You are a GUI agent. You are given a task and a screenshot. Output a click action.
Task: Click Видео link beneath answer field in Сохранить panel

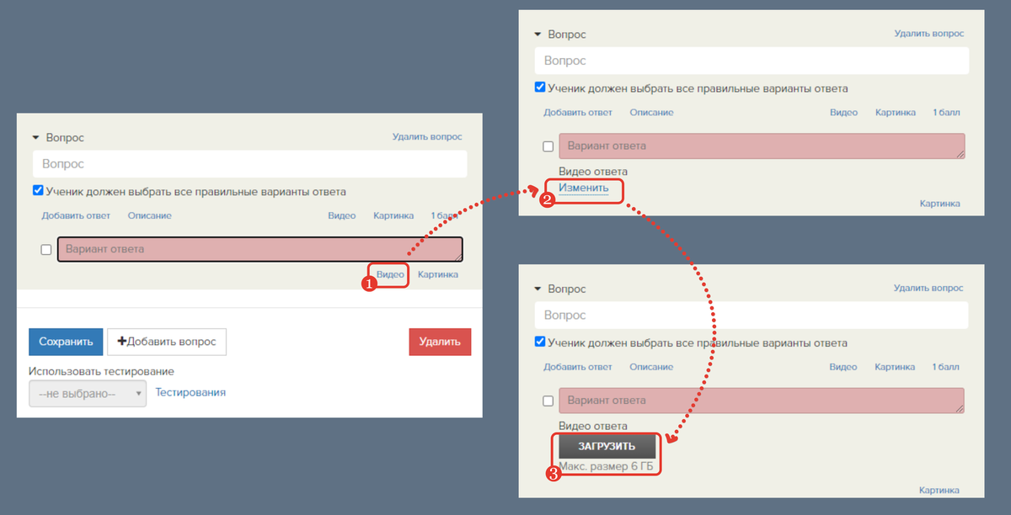(x=391, y=274)
